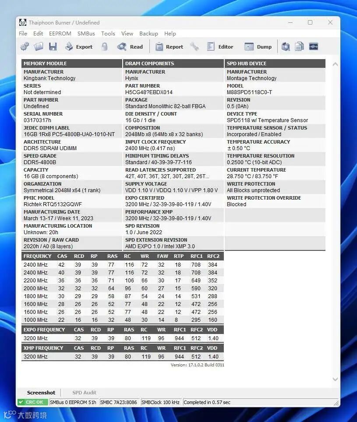Click the AMD EXPO 1.0 / Intel XMP 3.0 value

point(160,246)
